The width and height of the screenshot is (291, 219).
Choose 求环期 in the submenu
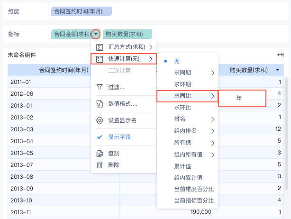coord(187,84)
